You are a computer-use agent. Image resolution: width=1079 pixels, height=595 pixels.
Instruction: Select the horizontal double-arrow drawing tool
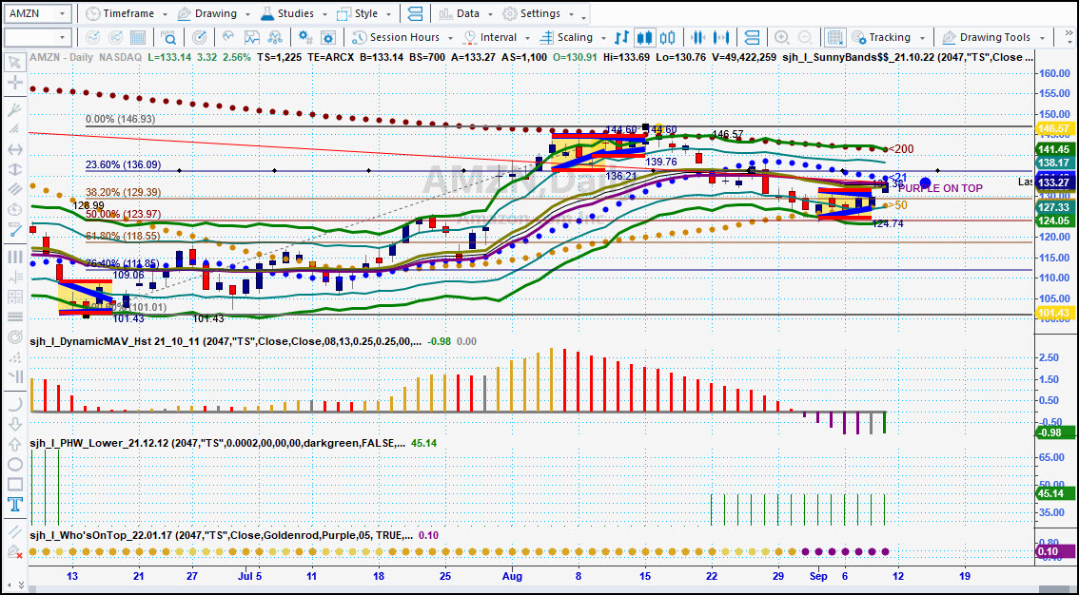[x=14, y=149]
